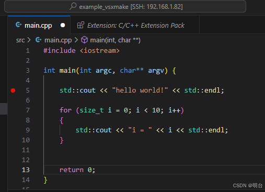The height and width of the screenshot is (192, 265).
Task: Click line number 9 in the gutter
Action: [x=28, y=130]
